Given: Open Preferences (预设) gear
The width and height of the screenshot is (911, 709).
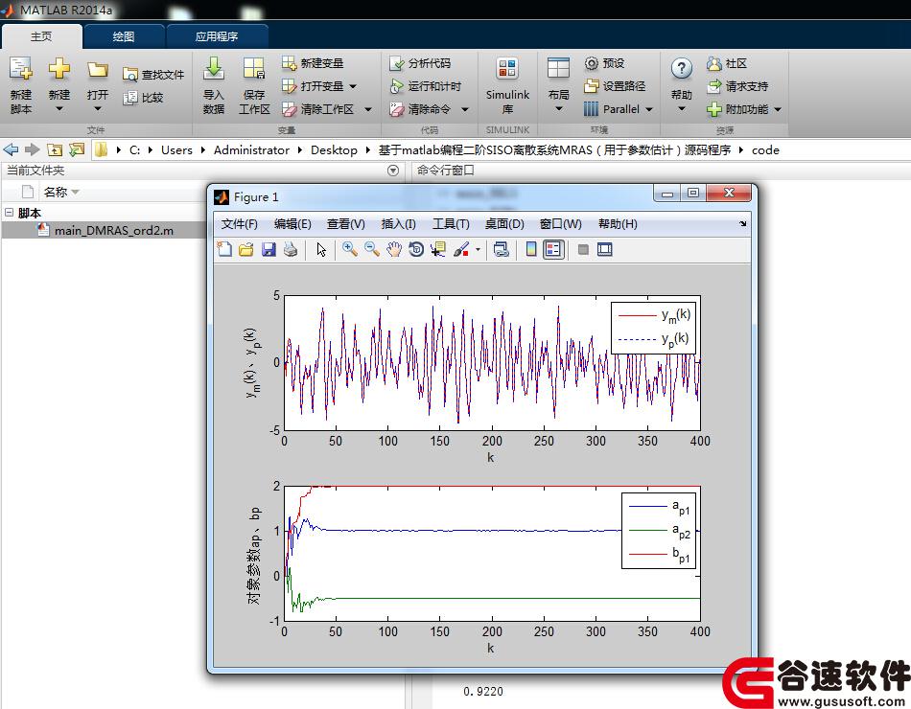Looking at the screenshot, I should click(604, 62).
